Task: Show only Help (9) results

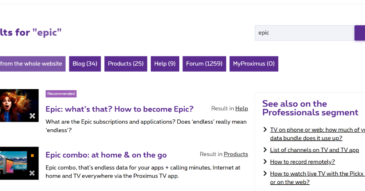Action: point(165,64)
